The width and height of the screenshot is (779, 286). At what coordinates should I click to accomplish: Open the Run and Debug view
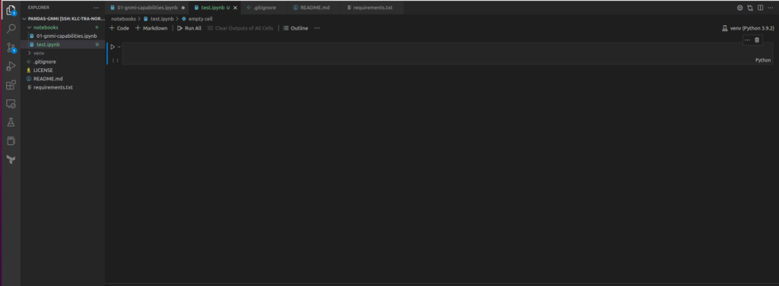pyautogui.click(x=11, y=67)
